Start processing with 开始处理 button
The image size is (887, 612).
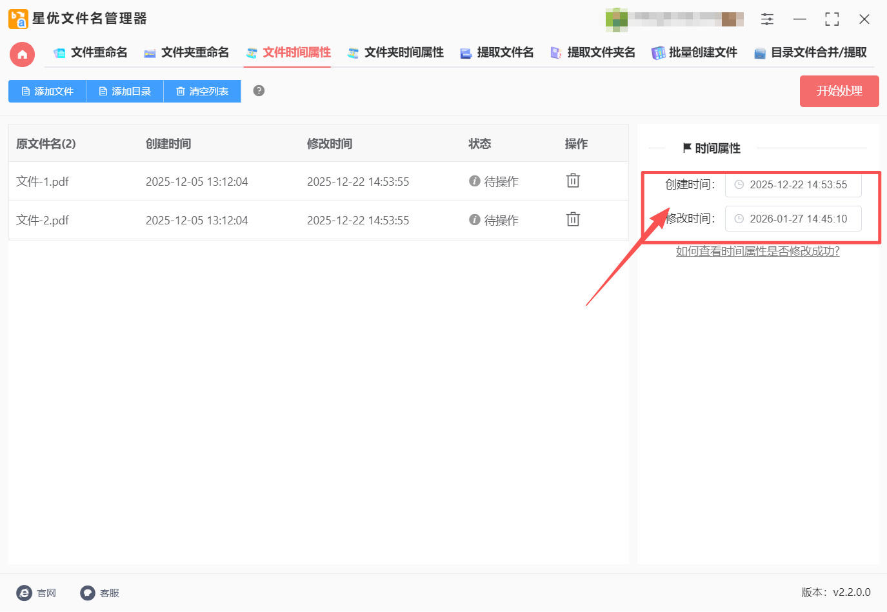click(839, 91)
